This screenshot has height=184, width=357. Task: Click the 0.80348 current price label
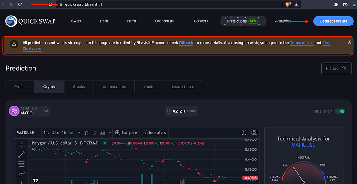[x=250, y=178]
